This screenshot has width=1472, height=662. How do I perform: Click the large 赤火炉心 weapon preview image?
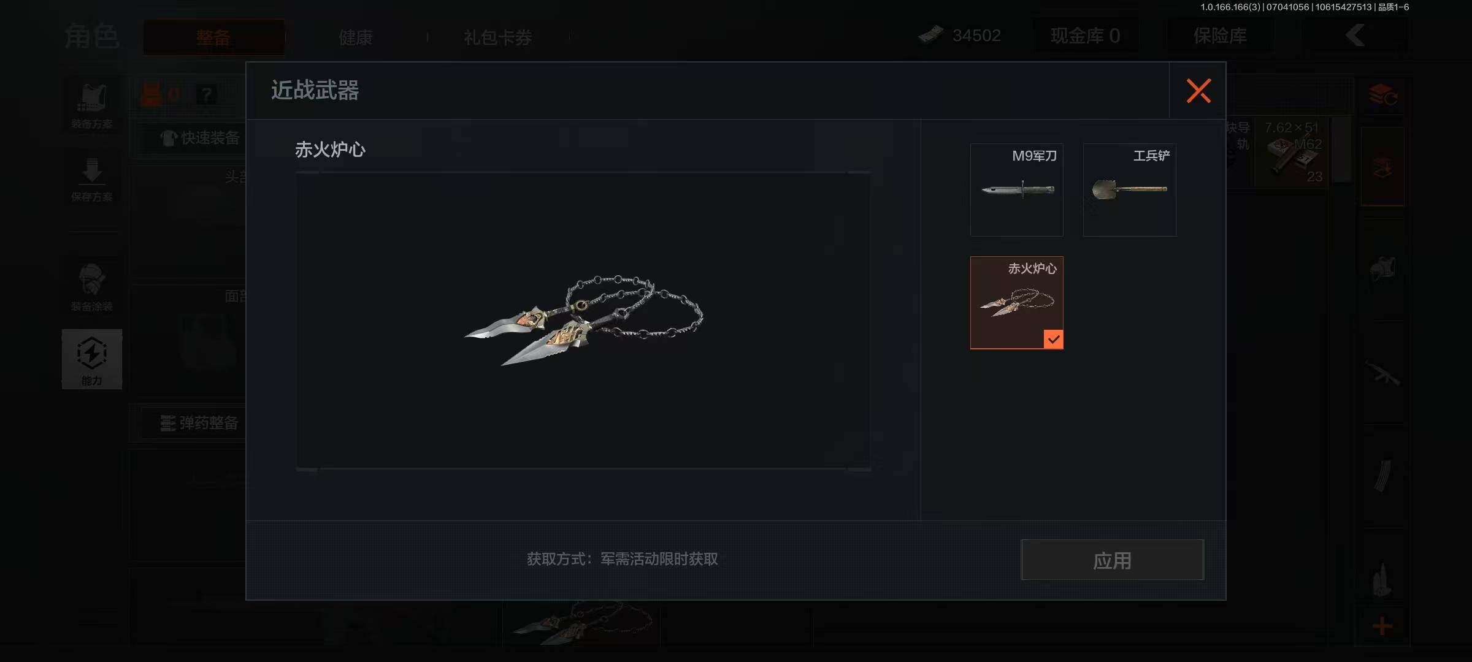pyautogui.click(x=583, y=321)
